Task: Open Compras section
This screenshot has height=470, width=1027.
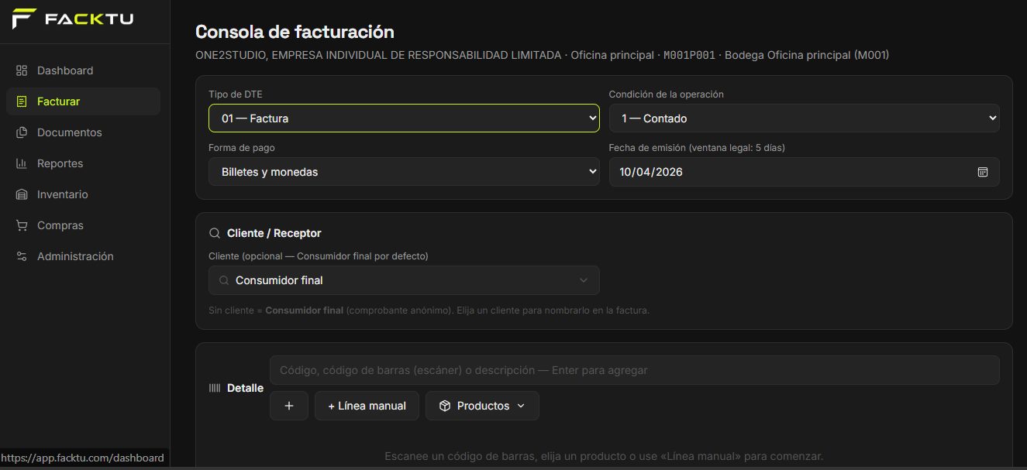Action: click(83, 225)
